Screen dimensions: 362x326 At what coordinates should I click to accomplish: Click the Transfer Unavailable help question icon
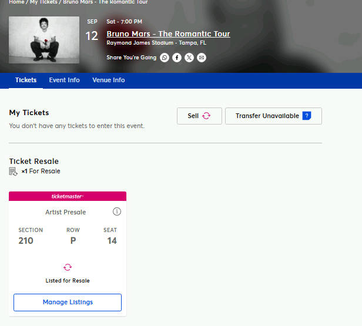(307, 116)
